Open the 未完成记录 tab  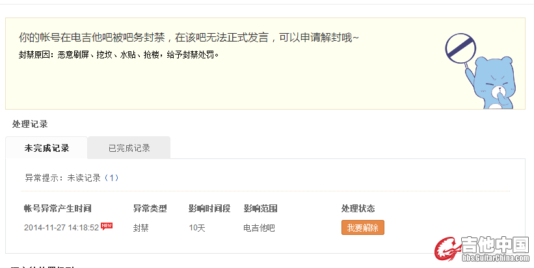(47, 148)
